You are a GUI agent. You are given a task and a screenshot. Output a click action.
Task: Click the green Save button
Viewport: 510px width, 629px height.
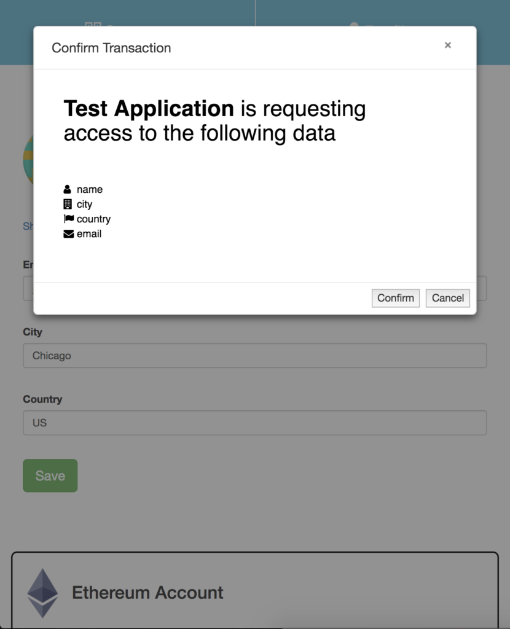pos(50,475)
